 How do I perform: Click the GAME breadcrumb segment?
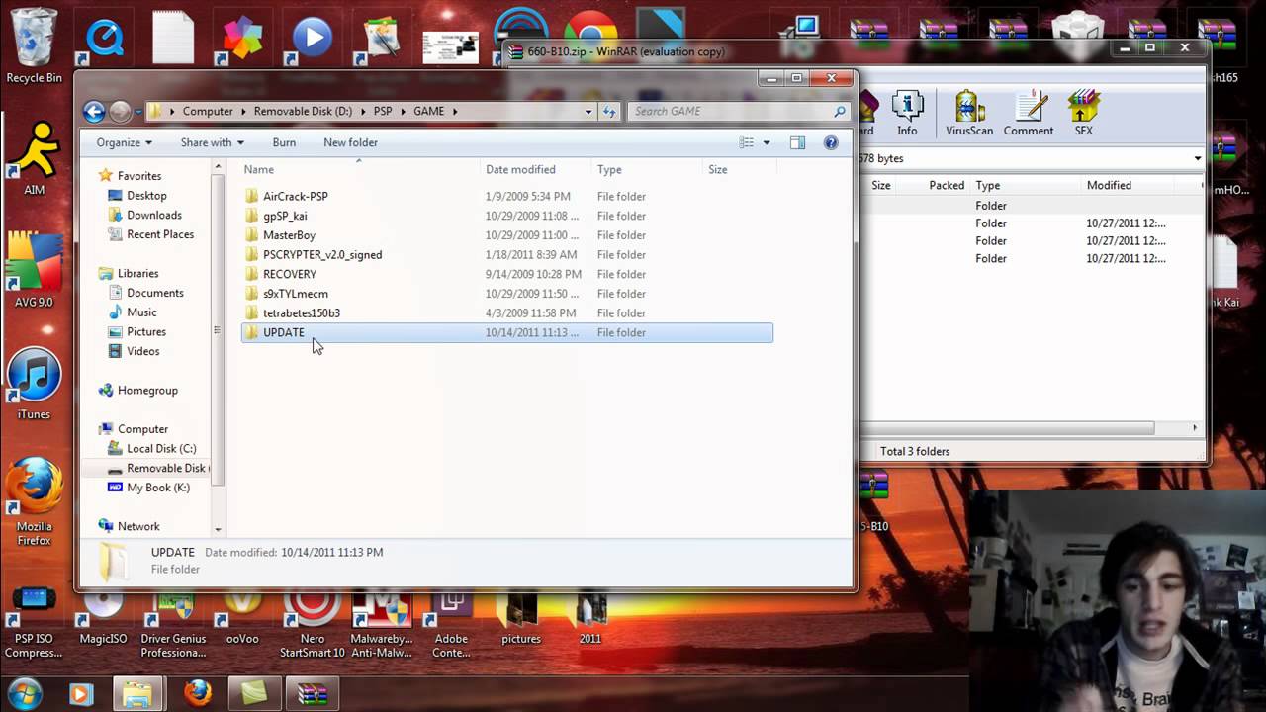pyautogui.click(x=428, y=112)
